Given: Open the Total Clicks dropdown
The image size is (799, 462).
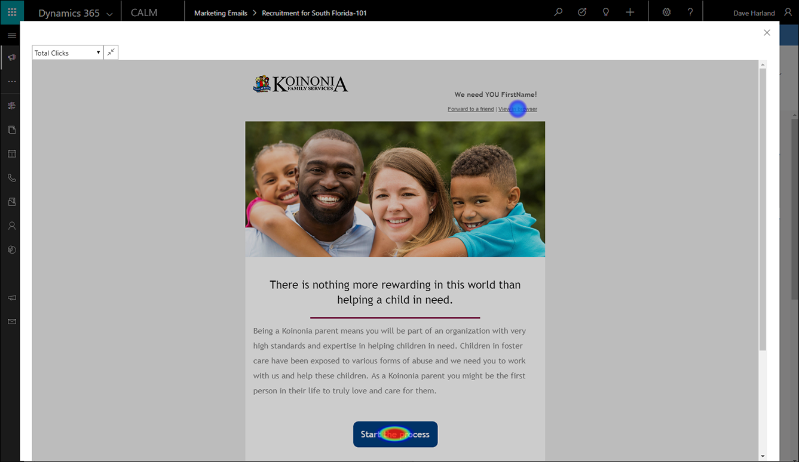Looking at the screenshot, I should 68,53.
